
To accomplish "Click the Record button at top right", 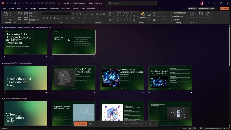I will [193, 9].
